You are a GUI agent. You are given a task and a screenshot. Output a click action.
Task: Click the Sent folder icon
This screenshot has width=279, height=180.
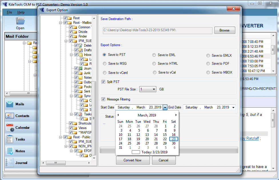click(x=80, y=91)
